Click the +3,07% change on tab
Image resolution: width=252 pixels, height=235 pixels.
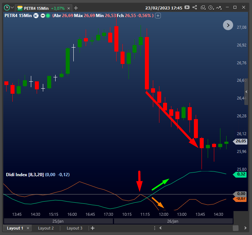[x=58, y=8]
